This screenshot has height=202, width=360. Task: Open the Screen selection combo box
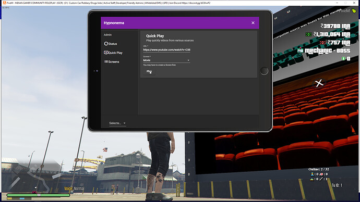click(166, 60)
